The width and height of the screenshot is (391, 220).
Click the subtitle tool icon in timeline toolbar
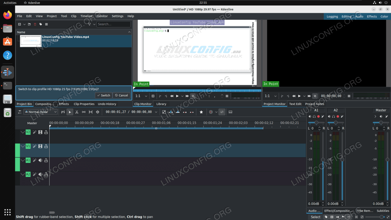click(230, 112)
